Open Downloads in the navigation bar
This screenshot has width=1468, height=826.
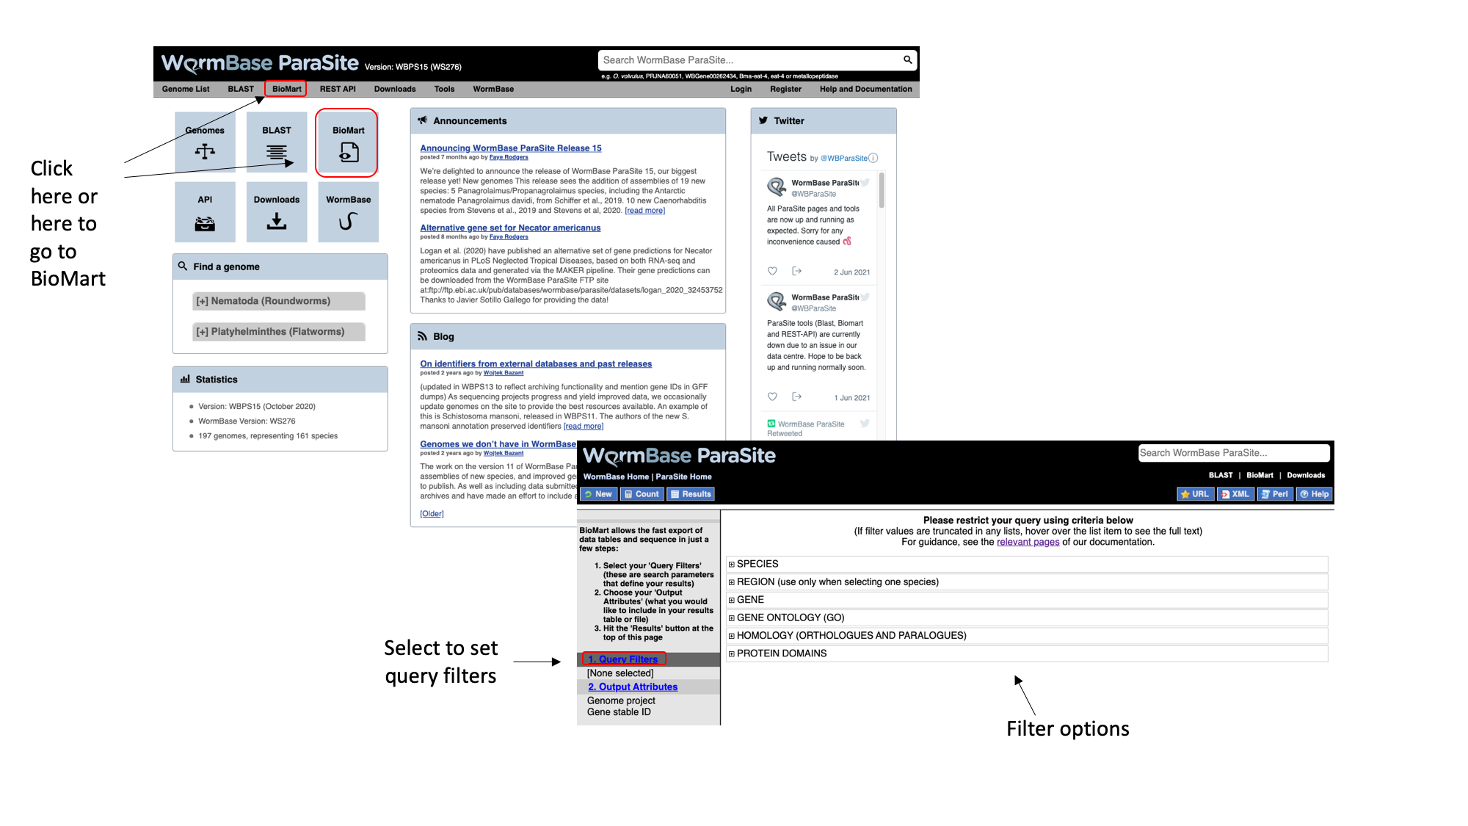click(395, 89)
